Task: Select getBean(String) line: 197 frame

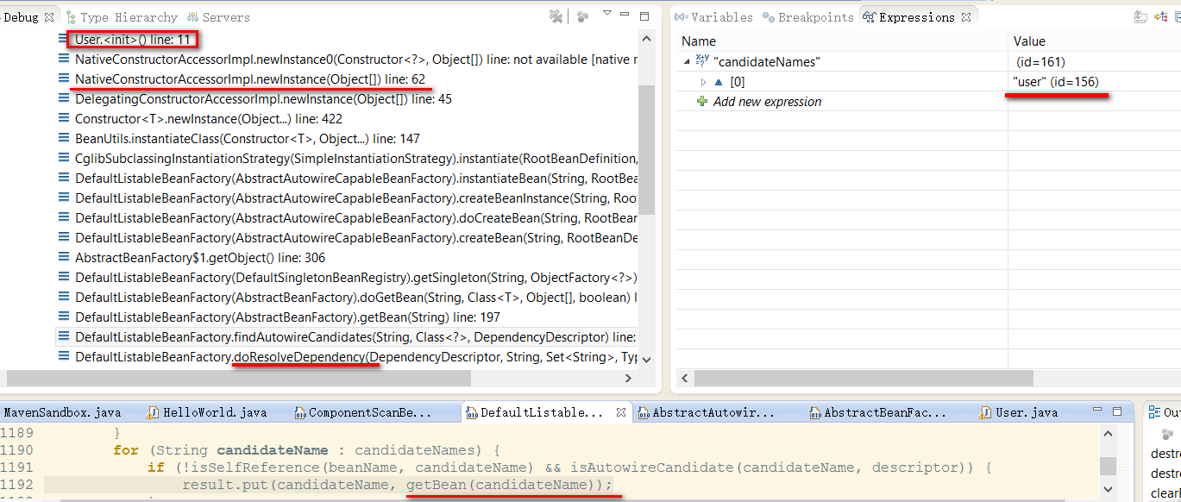Action: 287,317
